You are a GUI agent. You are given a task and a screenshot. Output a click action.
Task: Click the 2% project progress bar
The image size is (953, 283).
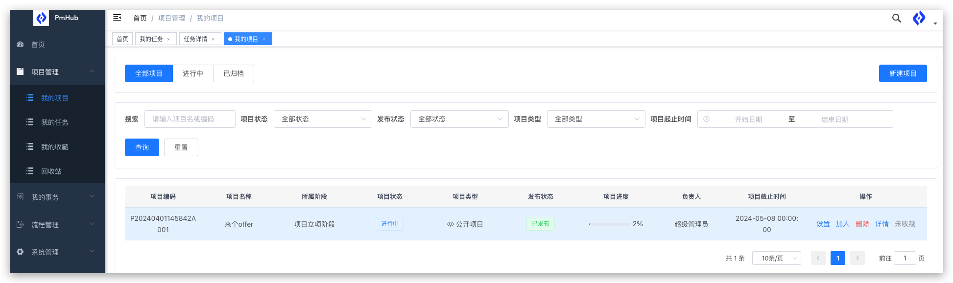coord(609,224)
